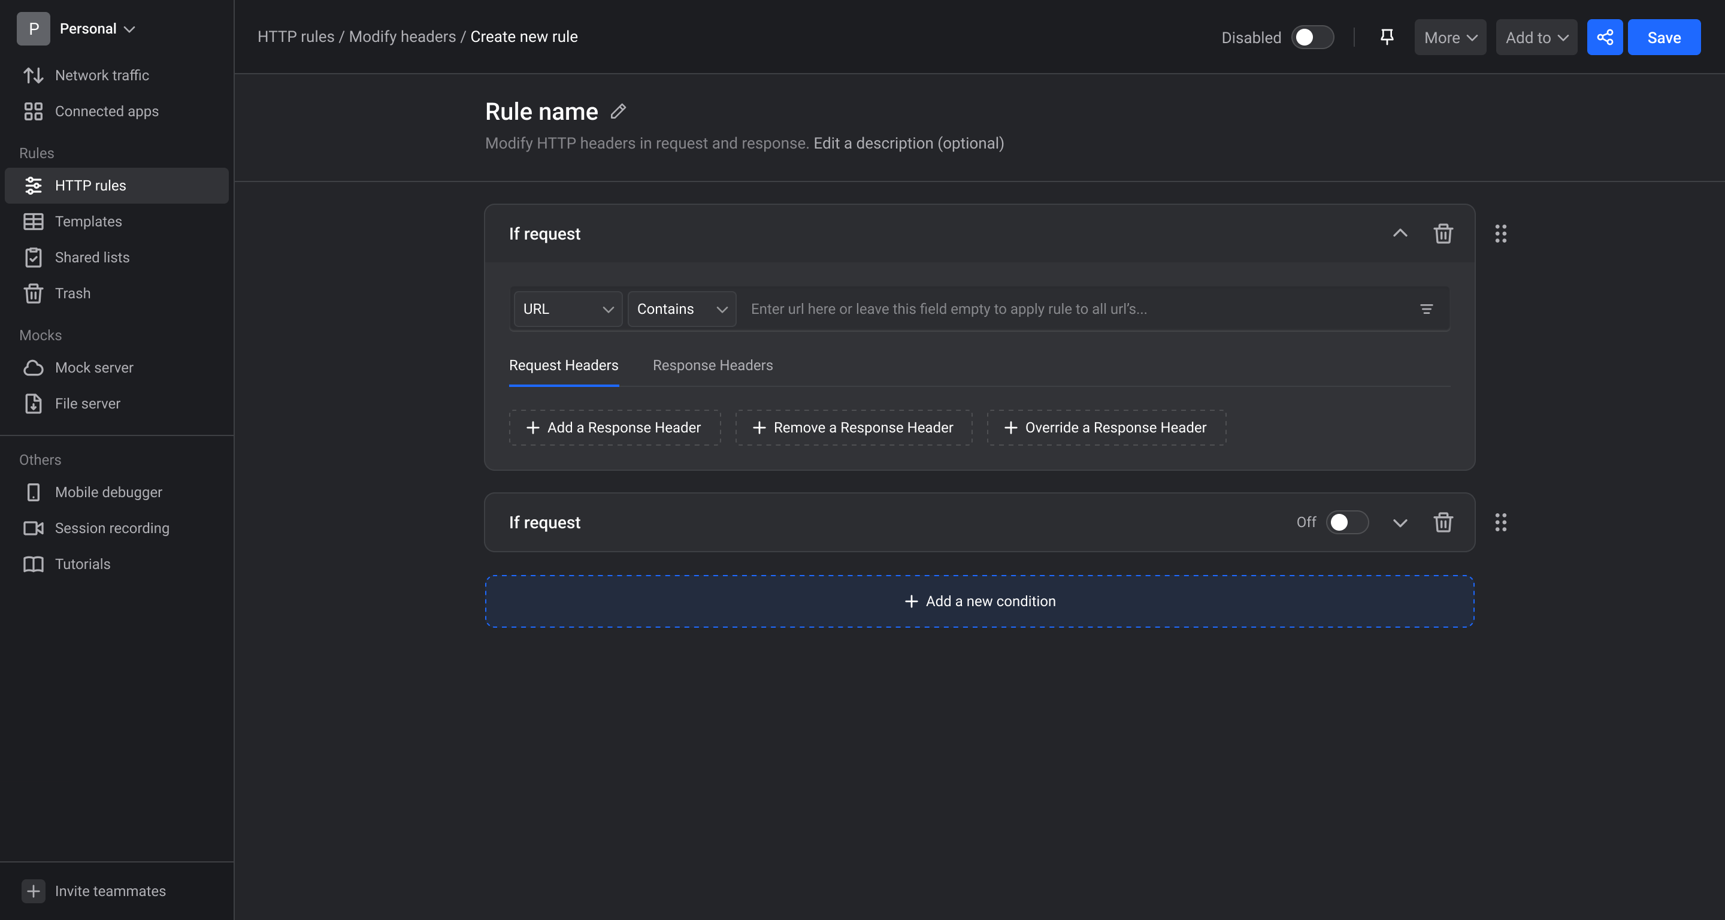
Task: Click drag handle of first If request card
Action: (1500, 234)
